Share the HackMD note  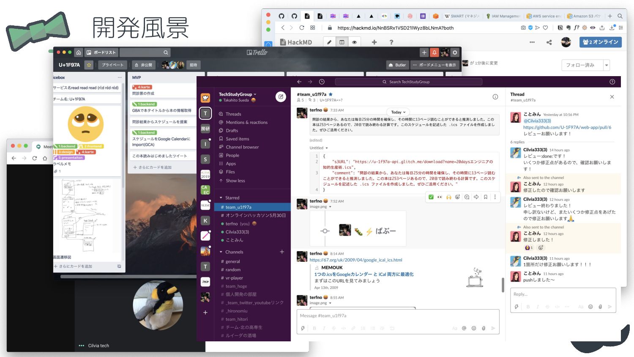coord(549,42)
